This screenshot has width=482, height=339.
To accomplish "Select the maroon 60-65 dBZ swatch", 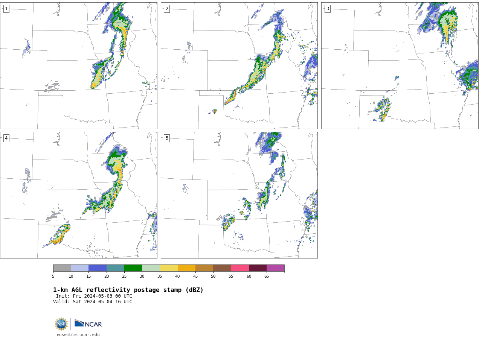I will [x=258, y=268].
